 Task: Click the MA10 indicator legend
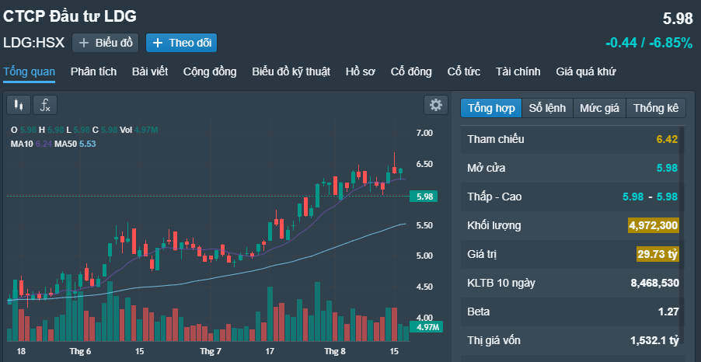point(31,144)
